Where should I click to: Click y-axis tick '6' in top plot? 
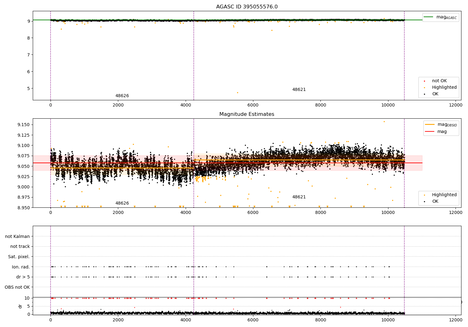pos(29,72)
